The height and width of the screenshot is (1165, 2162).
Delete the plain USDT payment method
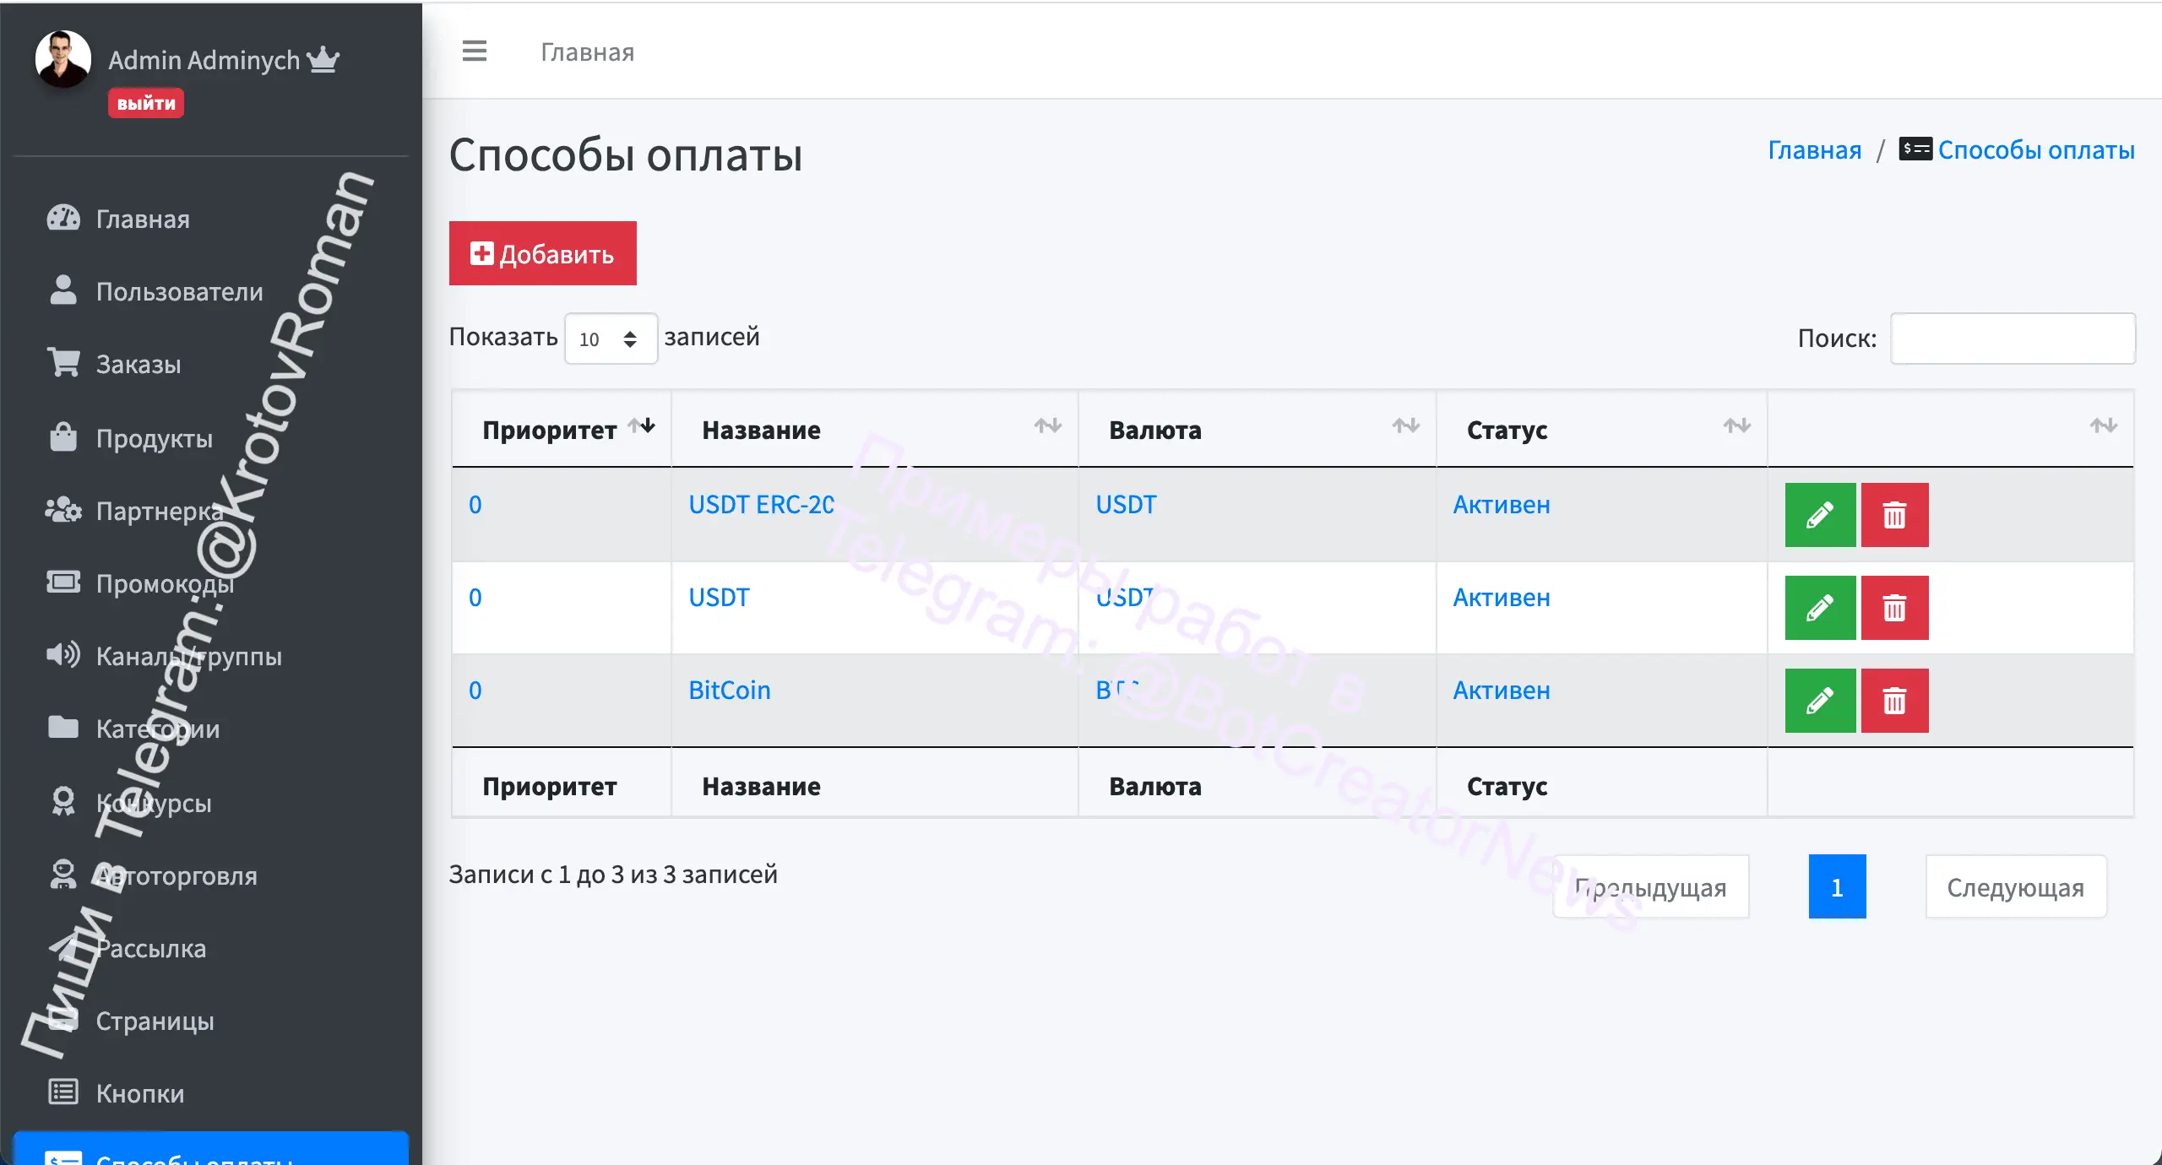pyautogui.click(x=1894, y=608)
